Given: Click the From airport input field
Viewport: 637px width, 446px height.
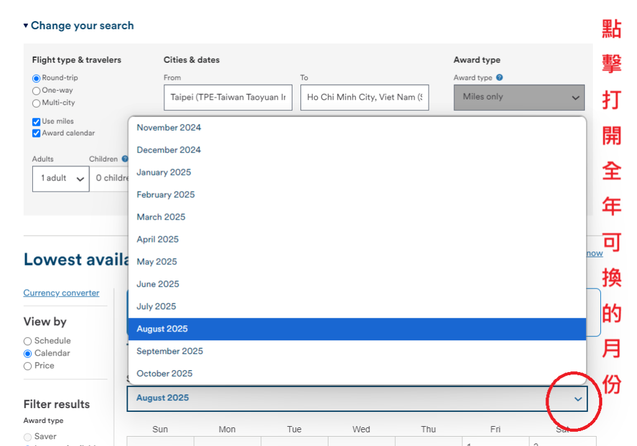Looking at the screenshot, I should [228, 98].
